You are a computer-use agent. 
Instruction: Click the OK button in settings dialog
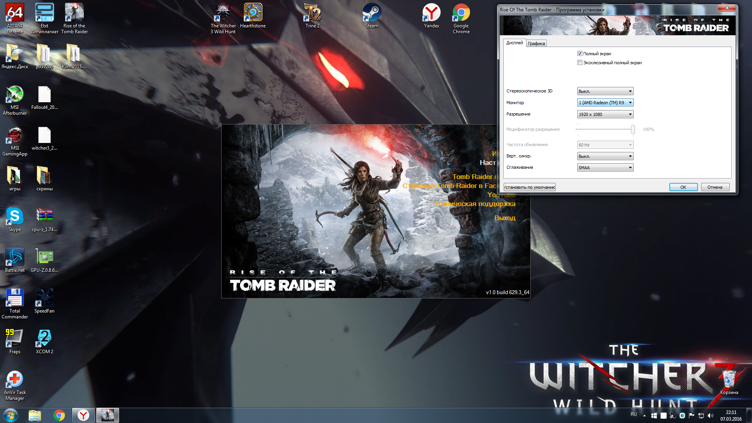click(x=683, y=187)
